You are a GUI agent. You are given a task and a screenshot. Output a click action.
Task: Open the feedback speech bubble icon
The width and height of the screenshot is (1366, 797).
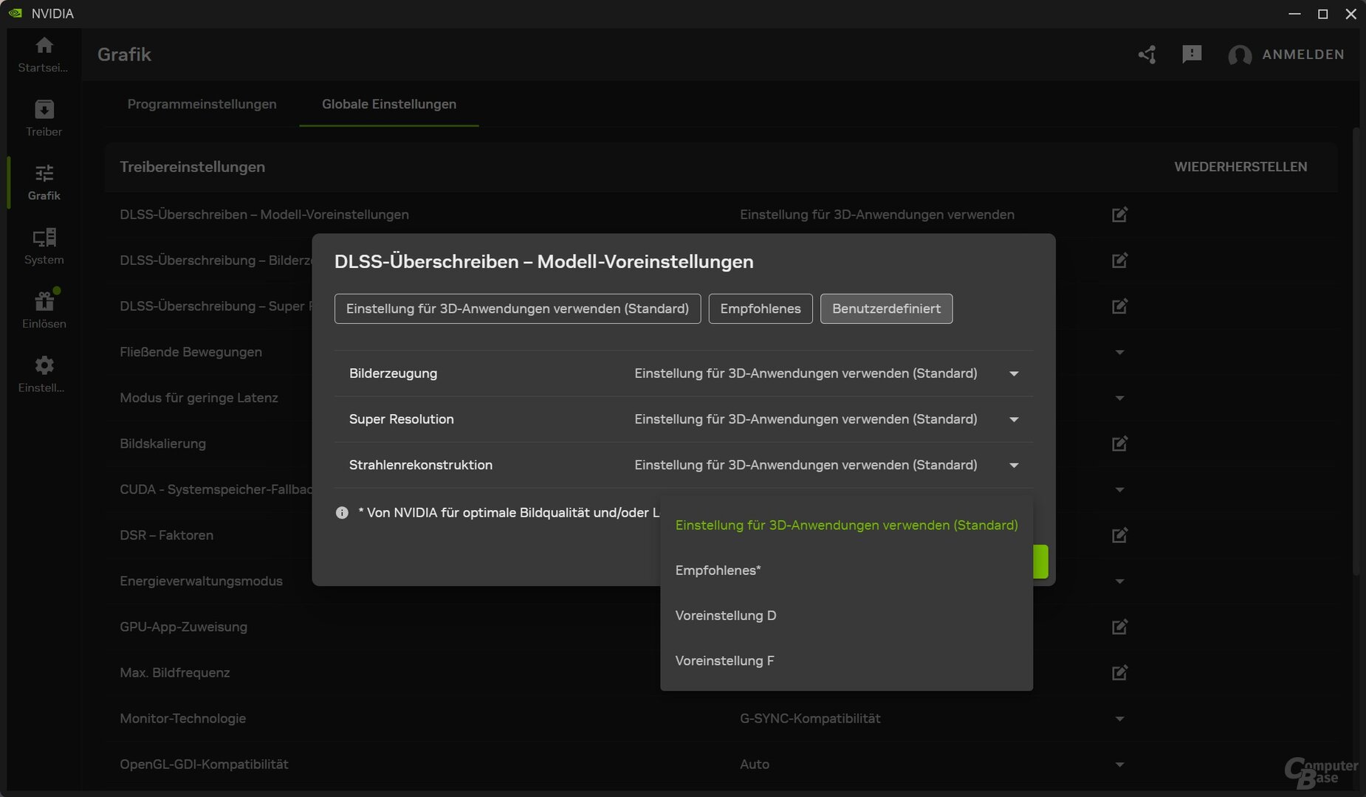(x=1192, y=54)
